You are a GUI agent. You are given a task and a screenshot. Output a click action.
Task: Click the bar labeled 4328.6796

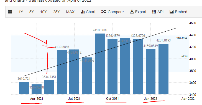138,67
